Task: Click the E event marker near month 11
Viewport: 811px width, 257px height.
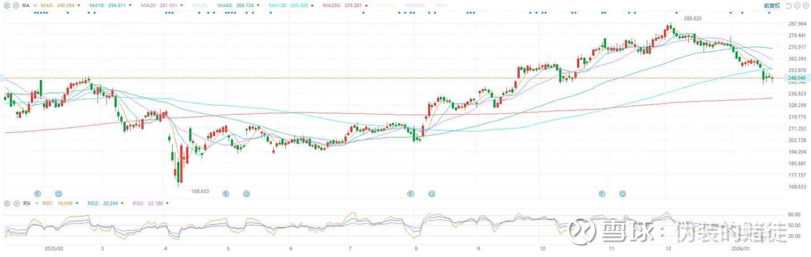Action: coord(602,194)
